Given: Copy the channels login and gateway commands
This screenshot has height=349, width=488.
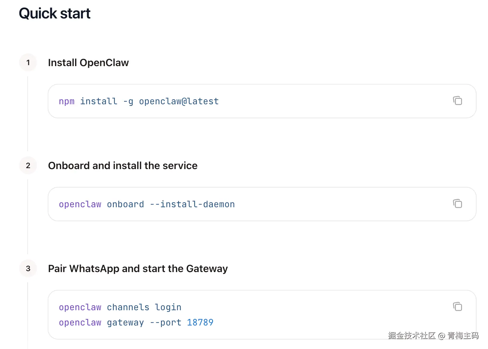Looking at the screenshot, I should (457, 307).
